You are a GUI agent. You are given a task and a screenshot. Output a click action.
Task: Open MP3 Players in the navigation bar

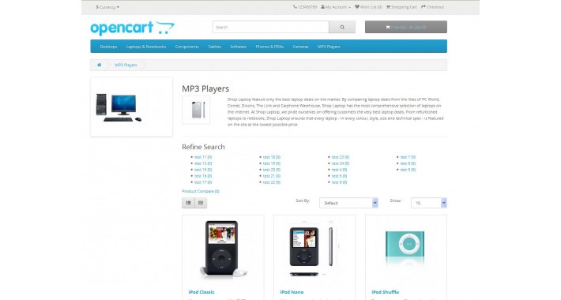(x=329, y=47)
